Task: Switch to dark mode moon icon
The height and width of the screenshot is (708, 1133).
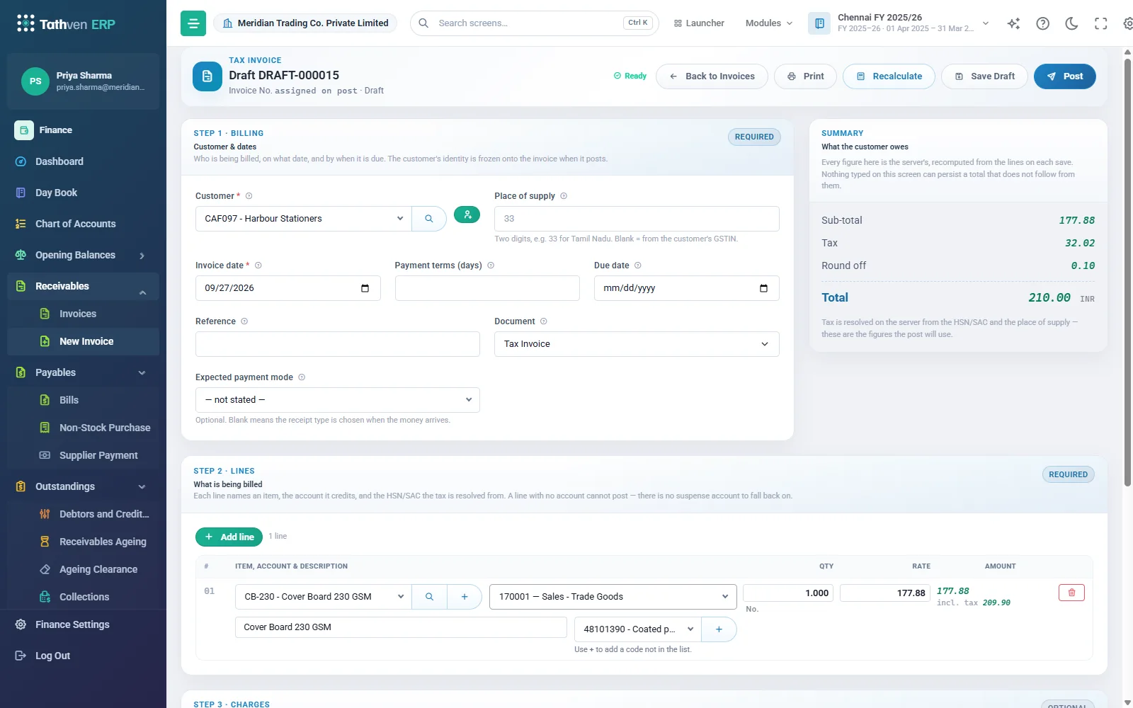Action: tap(1071, 23)
